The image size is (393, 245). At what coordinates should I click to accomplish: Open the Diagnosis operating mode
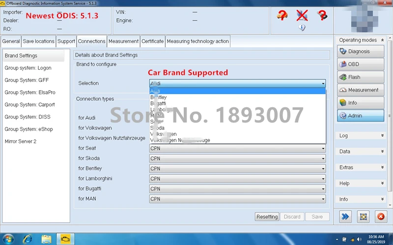360,51
